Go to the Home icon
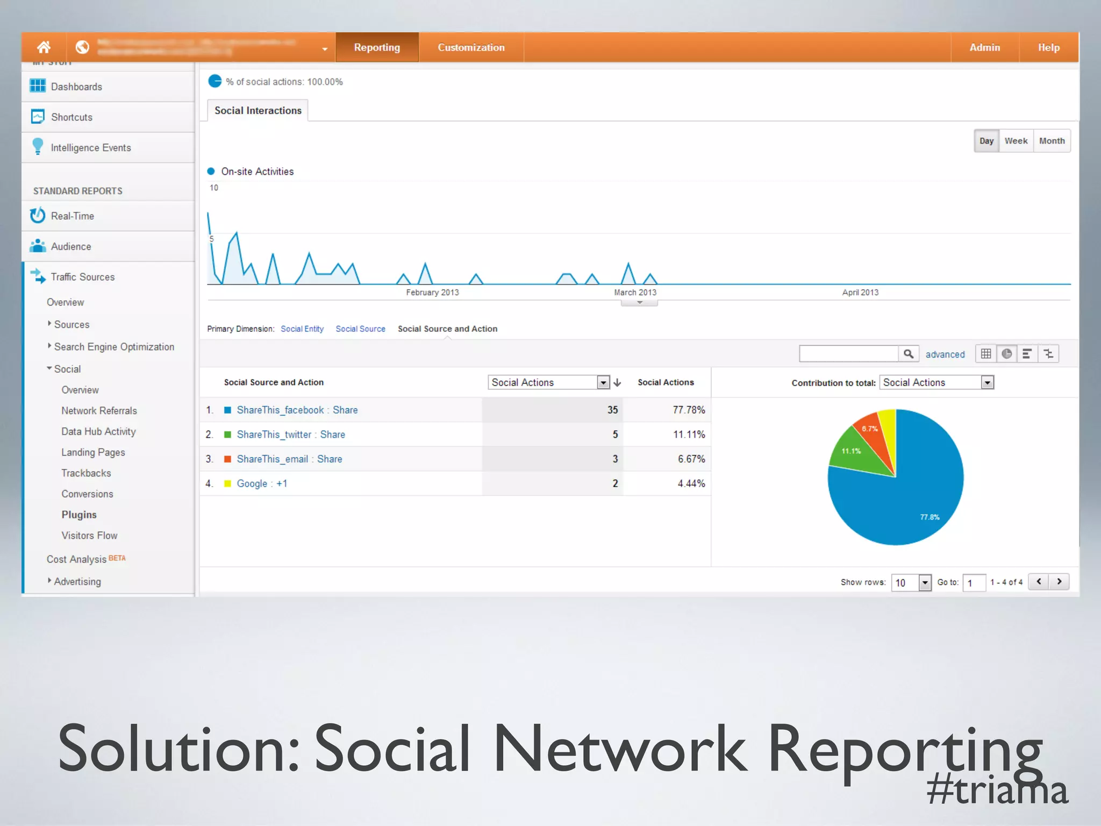The image size is (1101, 826). coord(44,47)
